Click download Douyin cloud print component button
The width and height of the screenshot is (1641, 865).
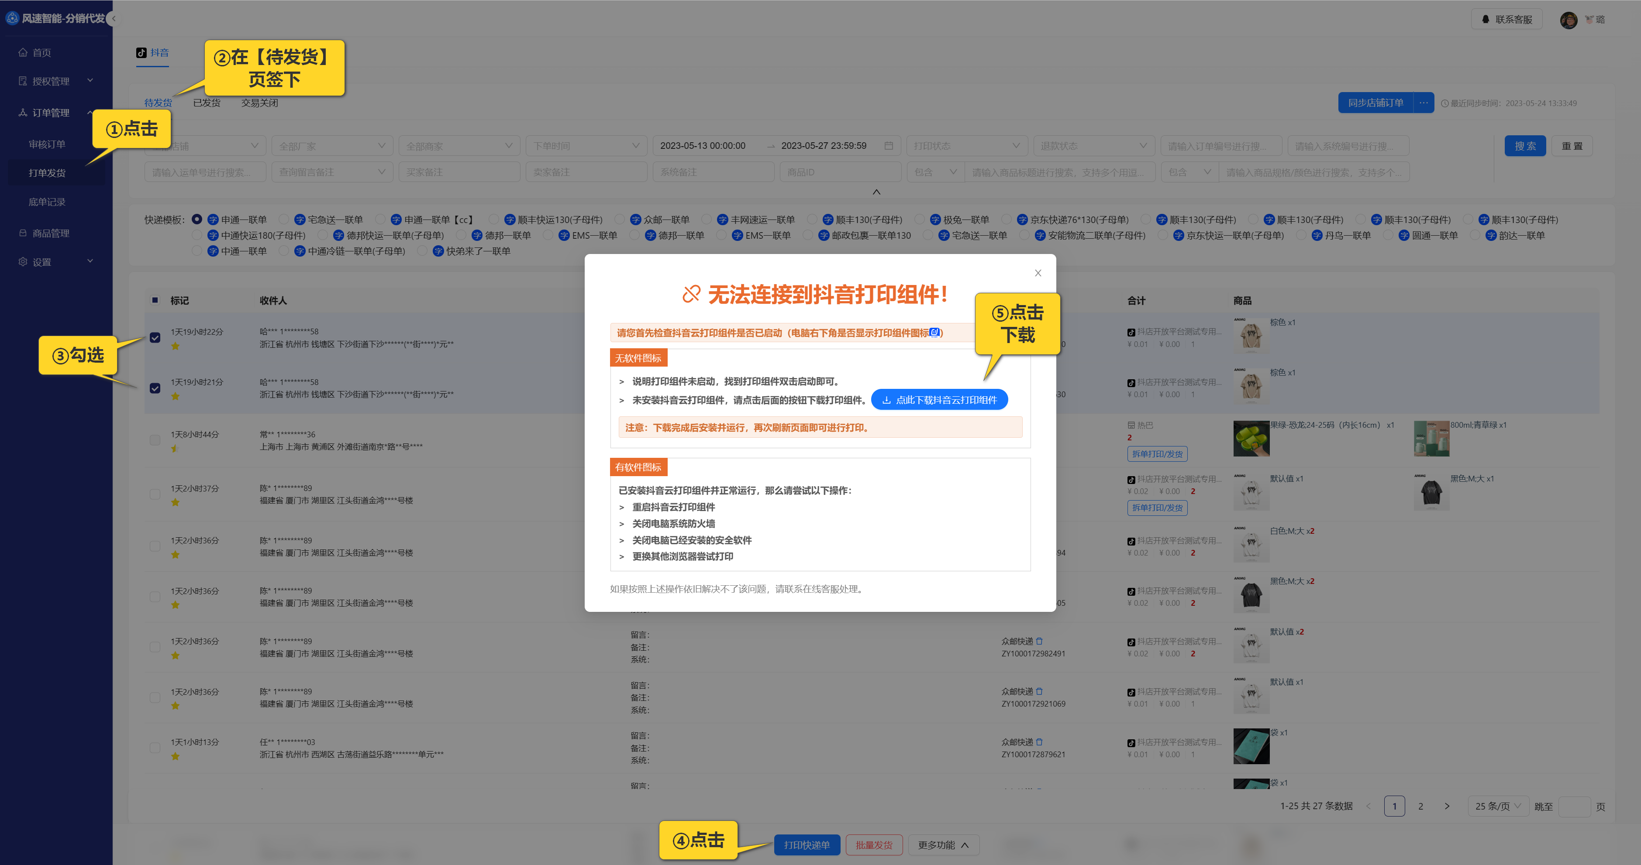pos(939,400)
